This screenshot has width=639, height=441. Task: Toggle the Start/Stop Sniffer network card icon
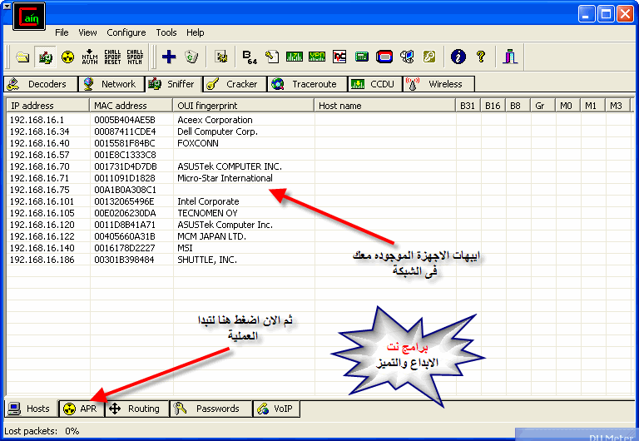click(x=45, y=57)
